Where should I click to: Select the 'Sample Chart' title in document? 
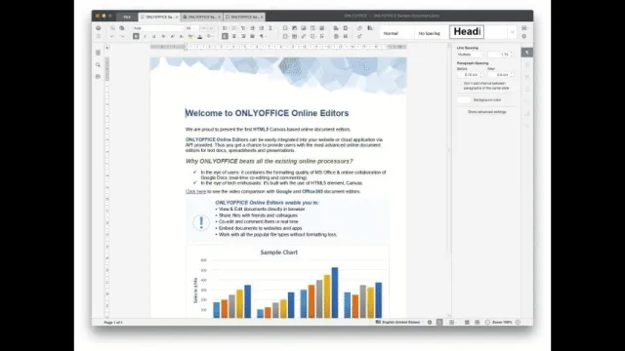(279, 253)
